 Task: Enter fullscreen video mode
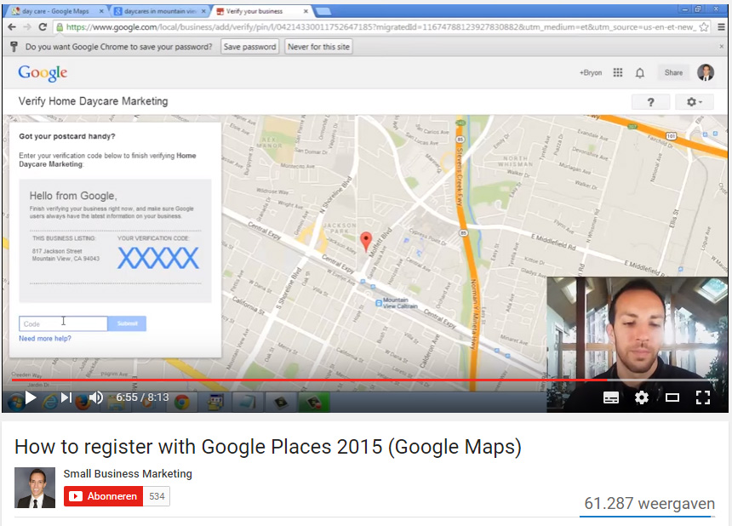(702, 397)
